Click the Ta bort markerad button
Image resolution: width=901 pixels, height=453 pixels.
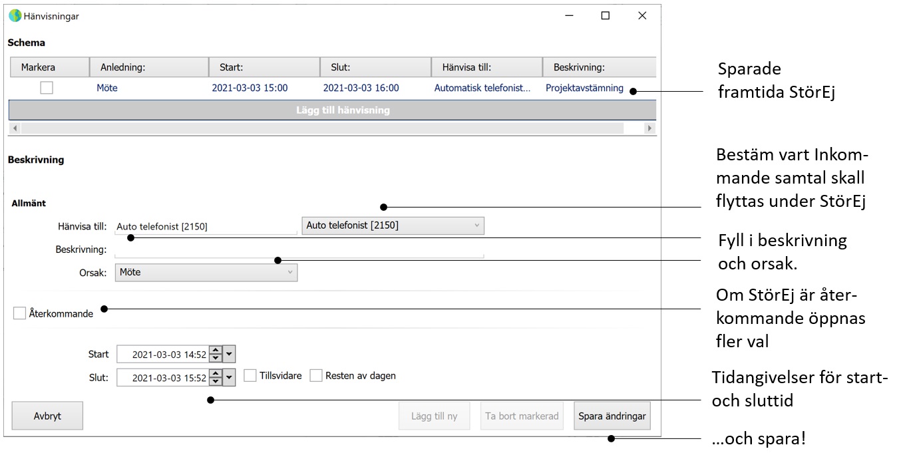click(x=522, y=416)
